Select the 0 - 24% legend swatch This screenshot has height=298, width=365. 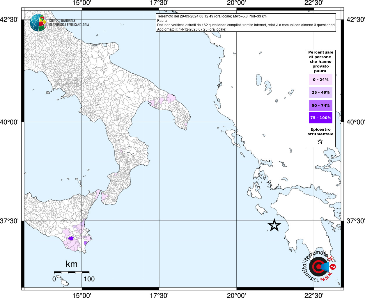[320, 79]
